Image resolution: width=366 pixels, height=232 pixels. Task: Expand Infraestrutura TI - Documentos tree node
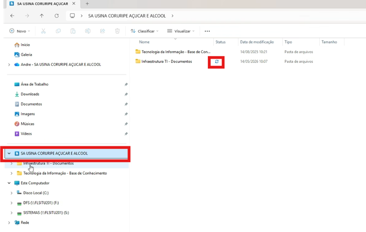point(11,164)
